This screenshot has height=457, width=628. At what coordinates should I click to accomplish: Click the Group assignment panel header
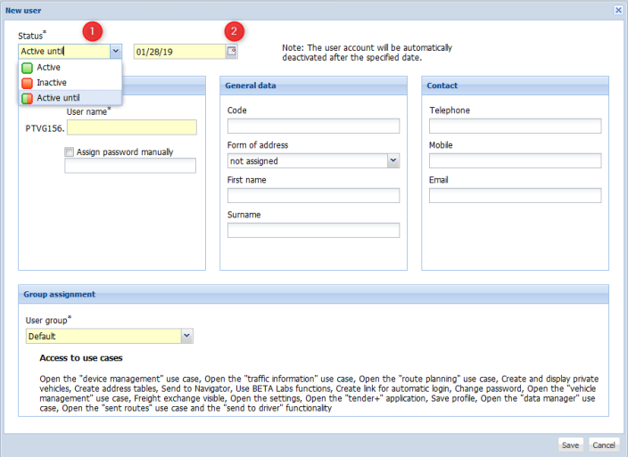coord(313,294)
